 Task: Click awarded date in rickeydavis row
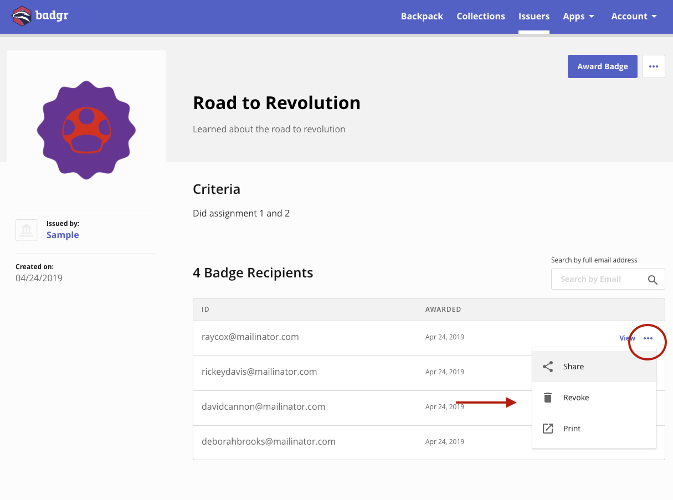click(445, 372)
